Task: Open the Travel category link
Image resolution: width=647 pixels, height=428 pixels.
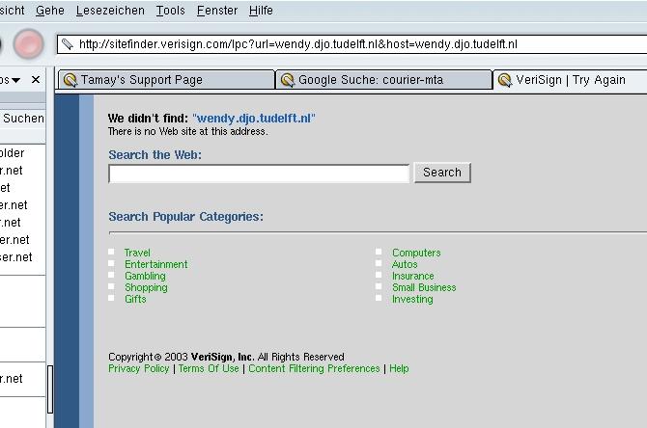Action: [x=137, y=253]
